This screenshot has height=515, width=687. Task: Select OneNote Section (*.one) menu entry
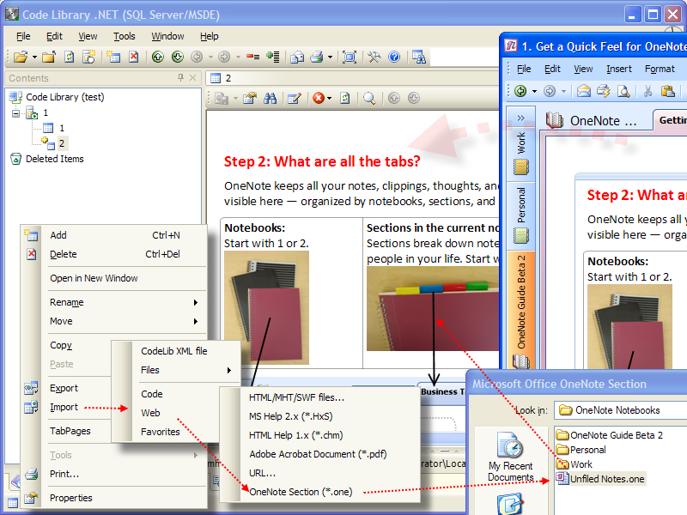coord(301,492)
